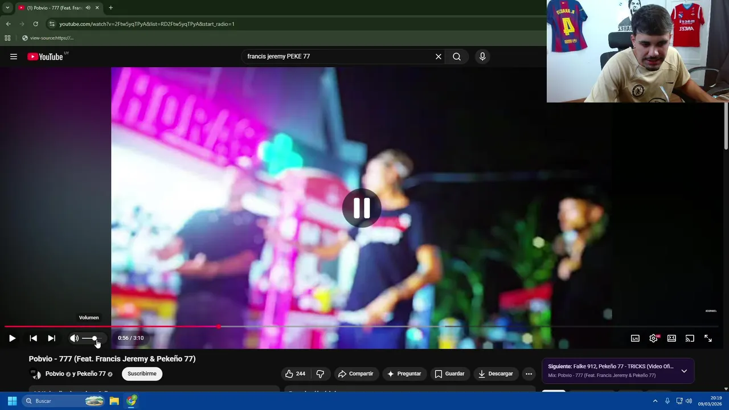
Task: Mute the video with the speaker icon
Action: pos(74,338)
